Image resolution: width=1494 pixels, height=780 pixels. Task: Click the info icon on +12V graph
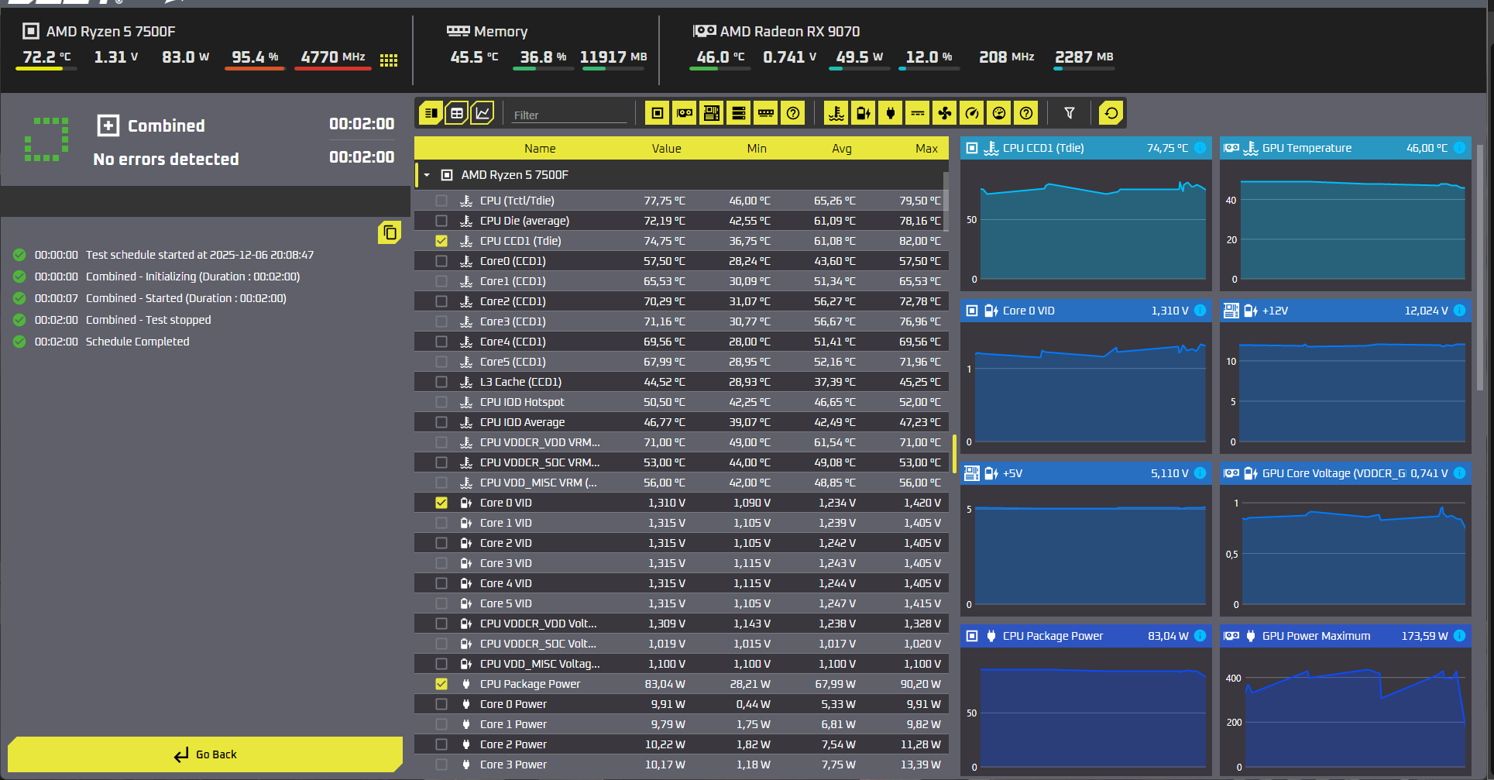1459,311
